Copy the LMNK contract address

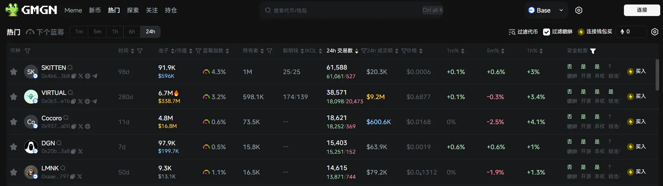[73, 177]
